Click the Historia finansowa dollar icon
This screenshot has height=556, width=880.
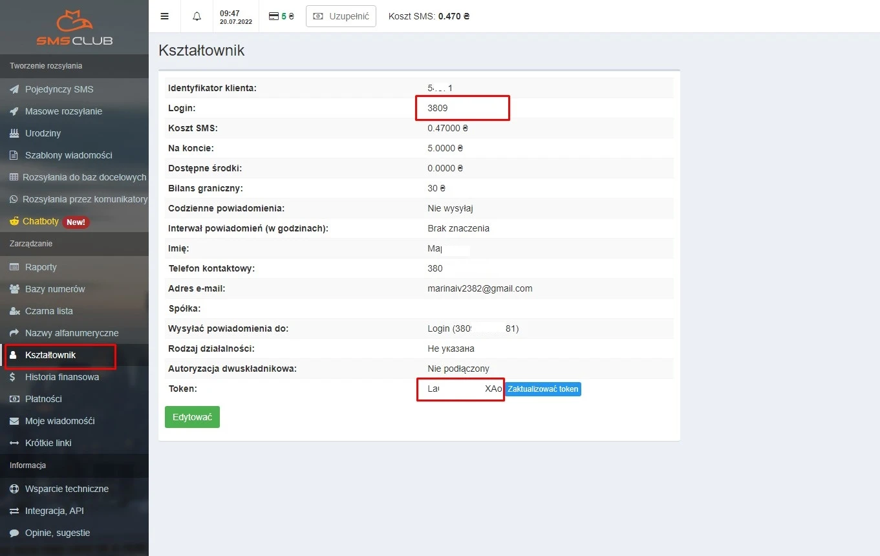(13, 377)
